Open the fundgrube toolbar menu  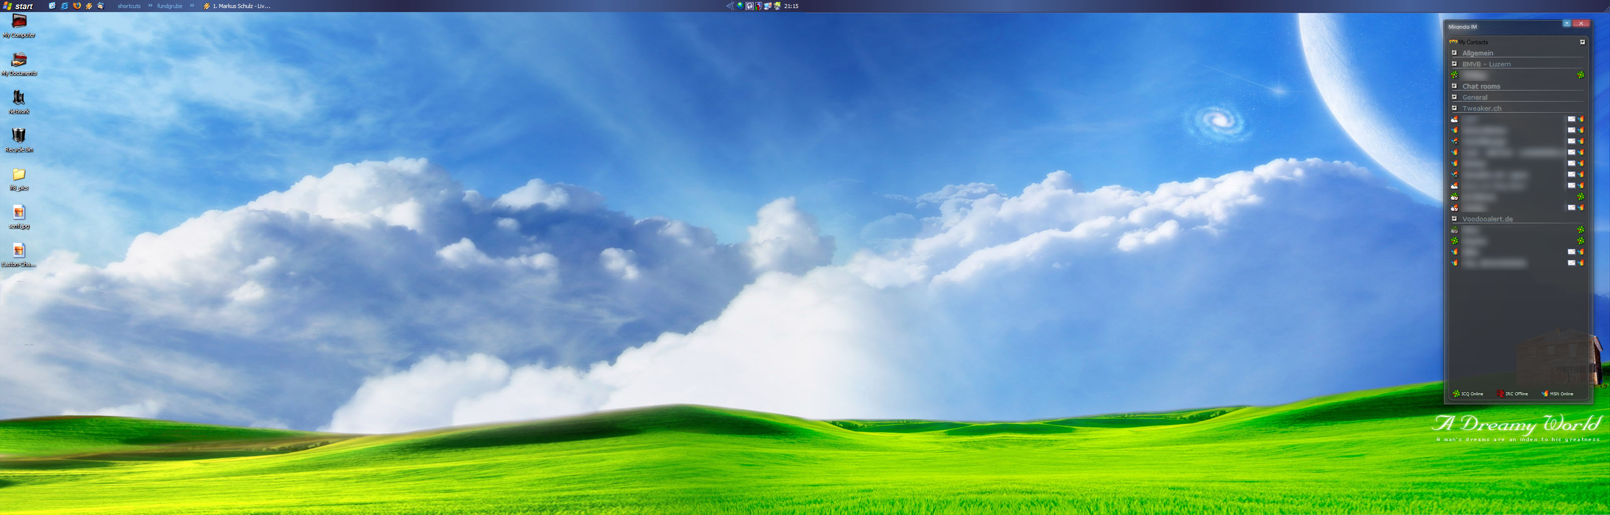[x=170, y=6]
